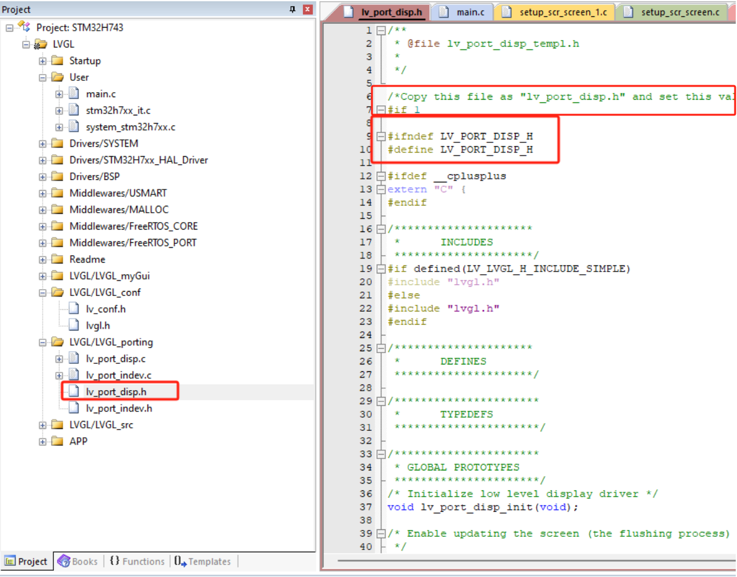Expand stm32h7xx_it.c node in tree
737x577 pixels.
coord(59,111)
